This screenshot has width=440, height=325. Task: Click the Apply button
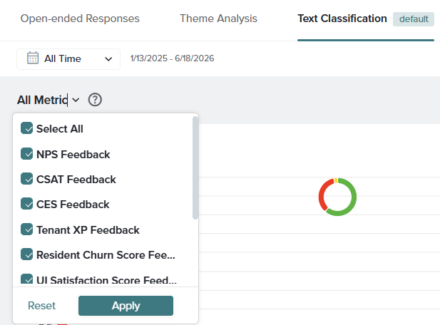coord(126,306)
